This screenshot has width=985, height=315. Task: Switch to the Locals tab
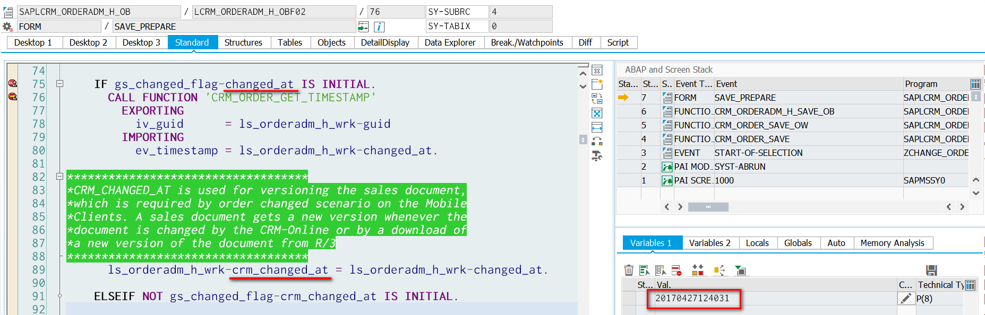coord(757,243)
